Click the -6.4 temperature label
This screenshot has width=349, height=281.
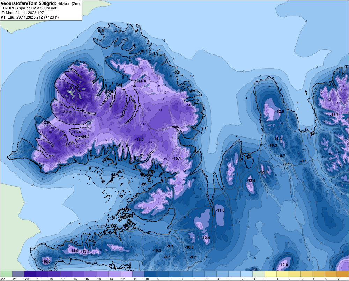click(x=101, y=30)
